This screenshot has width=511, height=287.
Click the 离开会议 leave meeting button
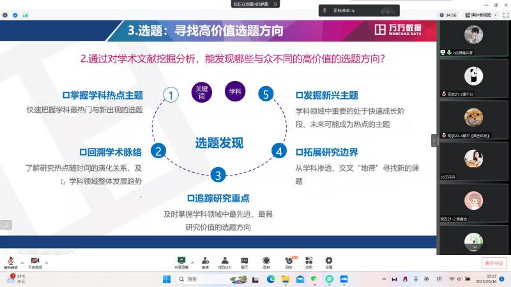click(494, 263)
